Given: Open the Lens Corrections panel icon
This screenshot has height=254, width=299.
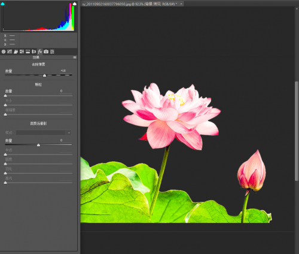Looking at the screenshot, I should click(34, 52).
